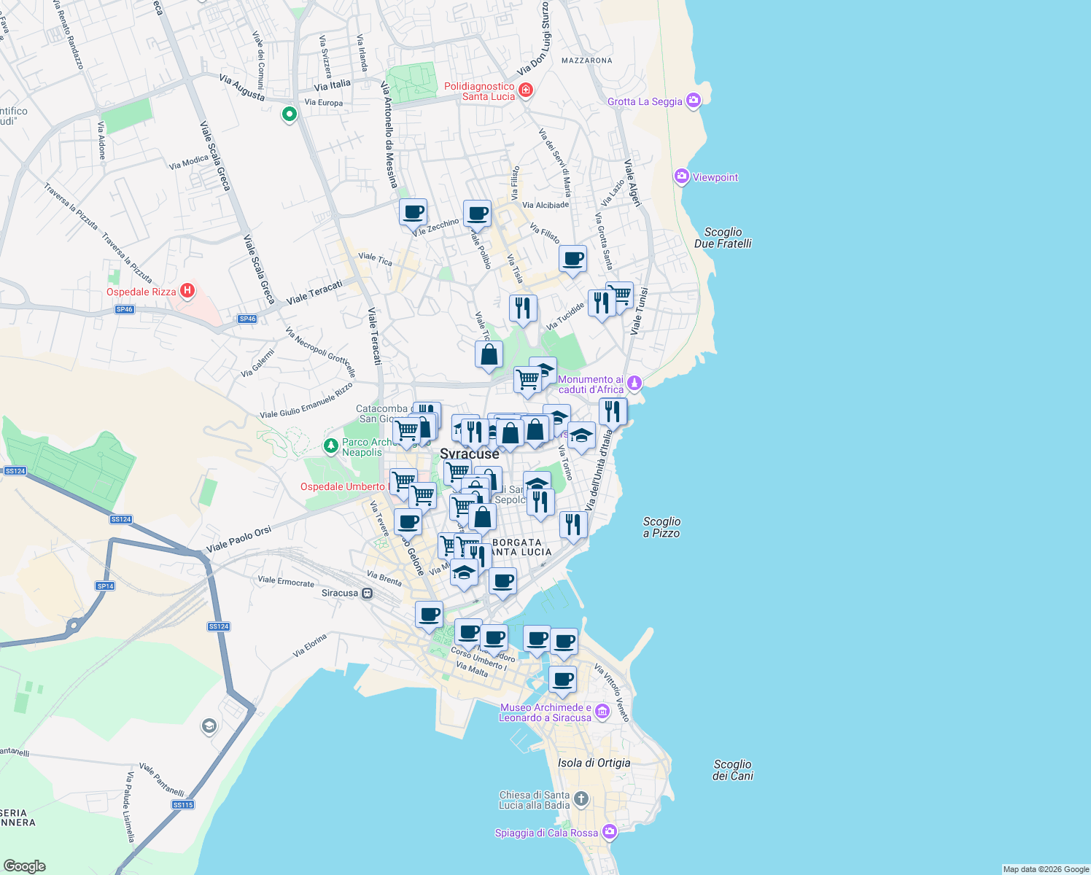Open the shopping cart marker beside the restaurant on Via Grotta Santa
1091x875 pixels.
pos(621,295)
